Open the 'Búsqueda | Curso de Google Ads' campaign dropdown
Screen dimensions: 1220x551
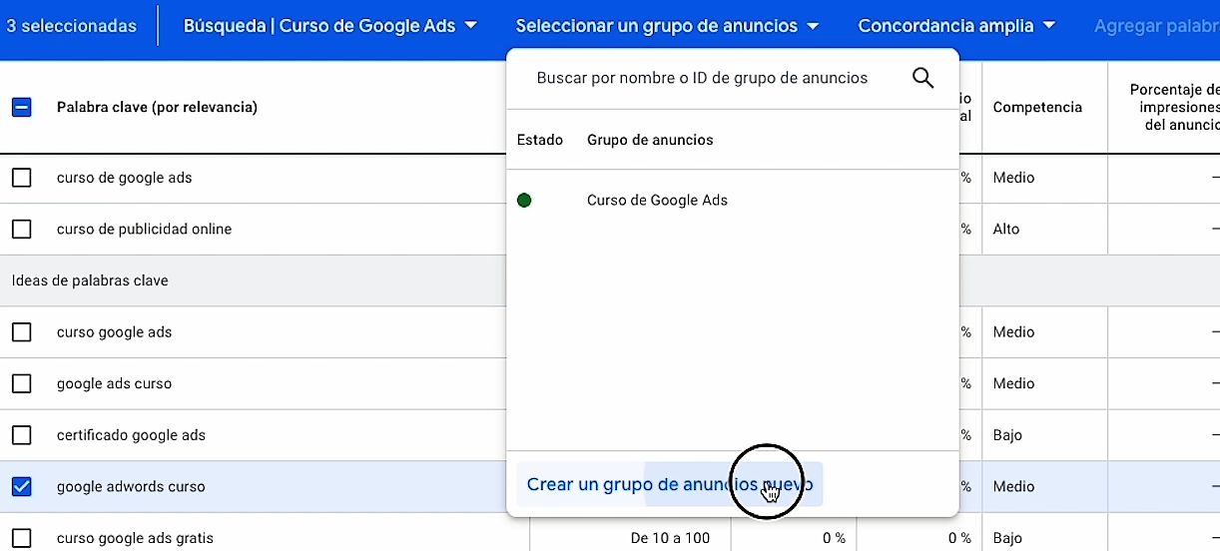329,26
